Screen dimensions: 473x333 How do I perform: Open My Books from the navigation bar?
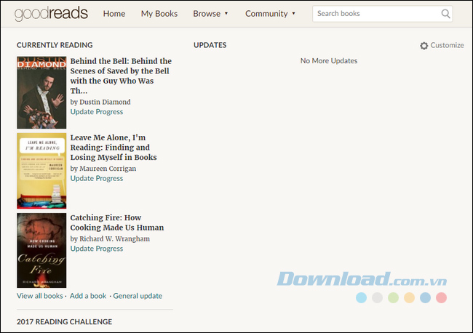pyautogui.click(x=159, y=14)
